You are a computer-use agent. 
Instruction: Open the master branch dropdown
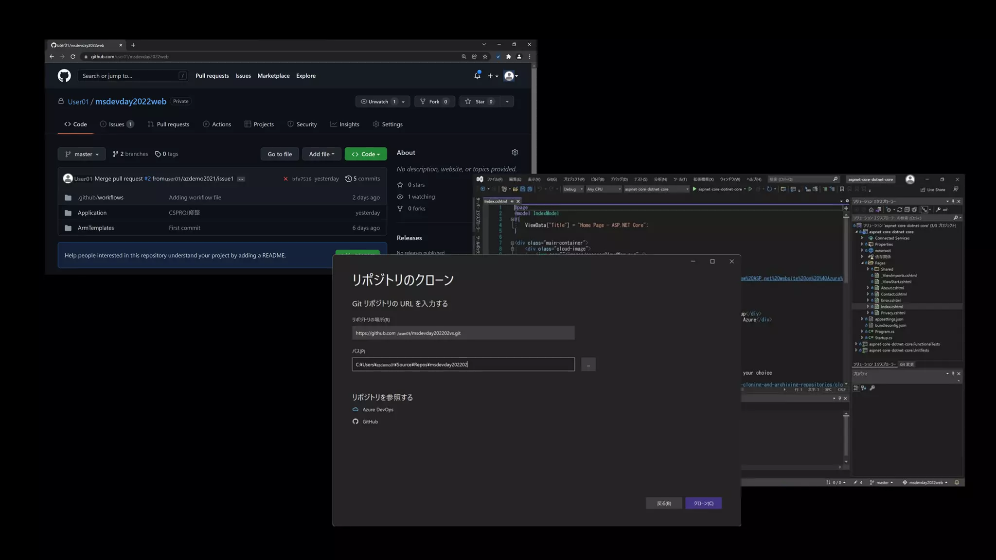pos(82,154)
